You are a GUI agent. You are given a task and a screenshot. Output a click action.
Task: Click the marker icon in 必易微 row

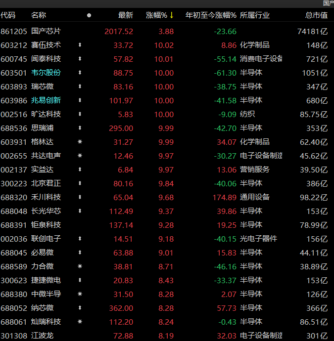[80, 253]
